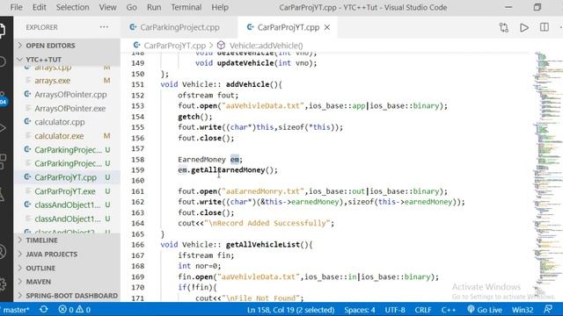Open the errors and warnings count

point(74,310)
